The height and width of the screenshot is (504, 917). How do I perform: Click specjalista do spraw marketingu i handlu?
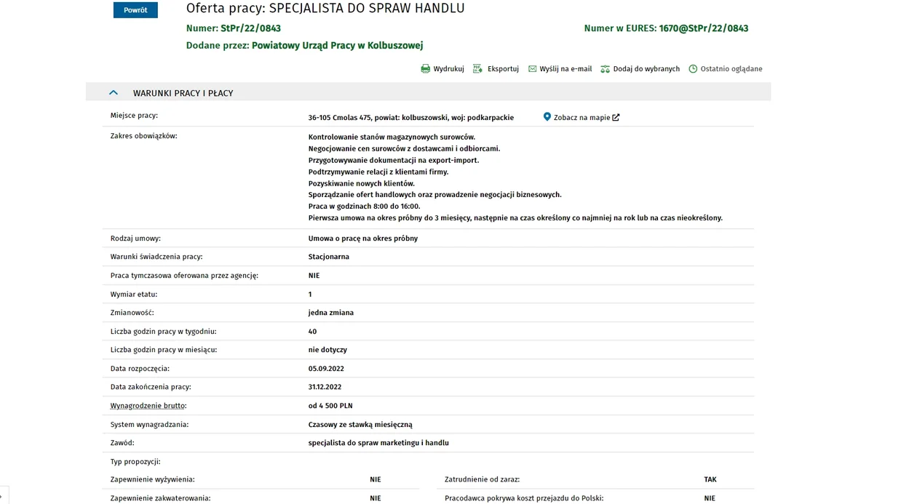pyautogui.click(x=378, y=443)
